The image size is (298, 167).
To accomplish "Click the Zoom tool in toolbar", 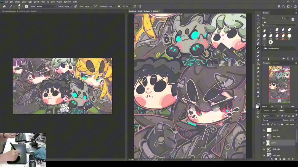I will (258, 96).
